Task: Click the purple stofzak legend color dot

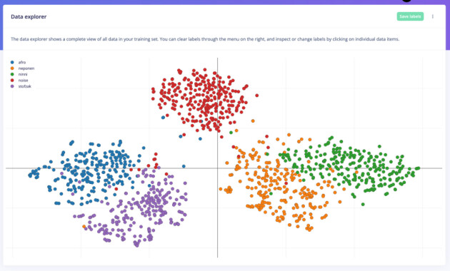Action: 12,86
